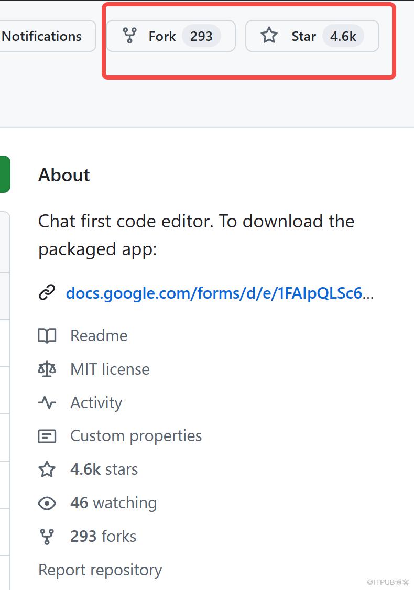Star this repository using Star label

click(x=303, y=36)
